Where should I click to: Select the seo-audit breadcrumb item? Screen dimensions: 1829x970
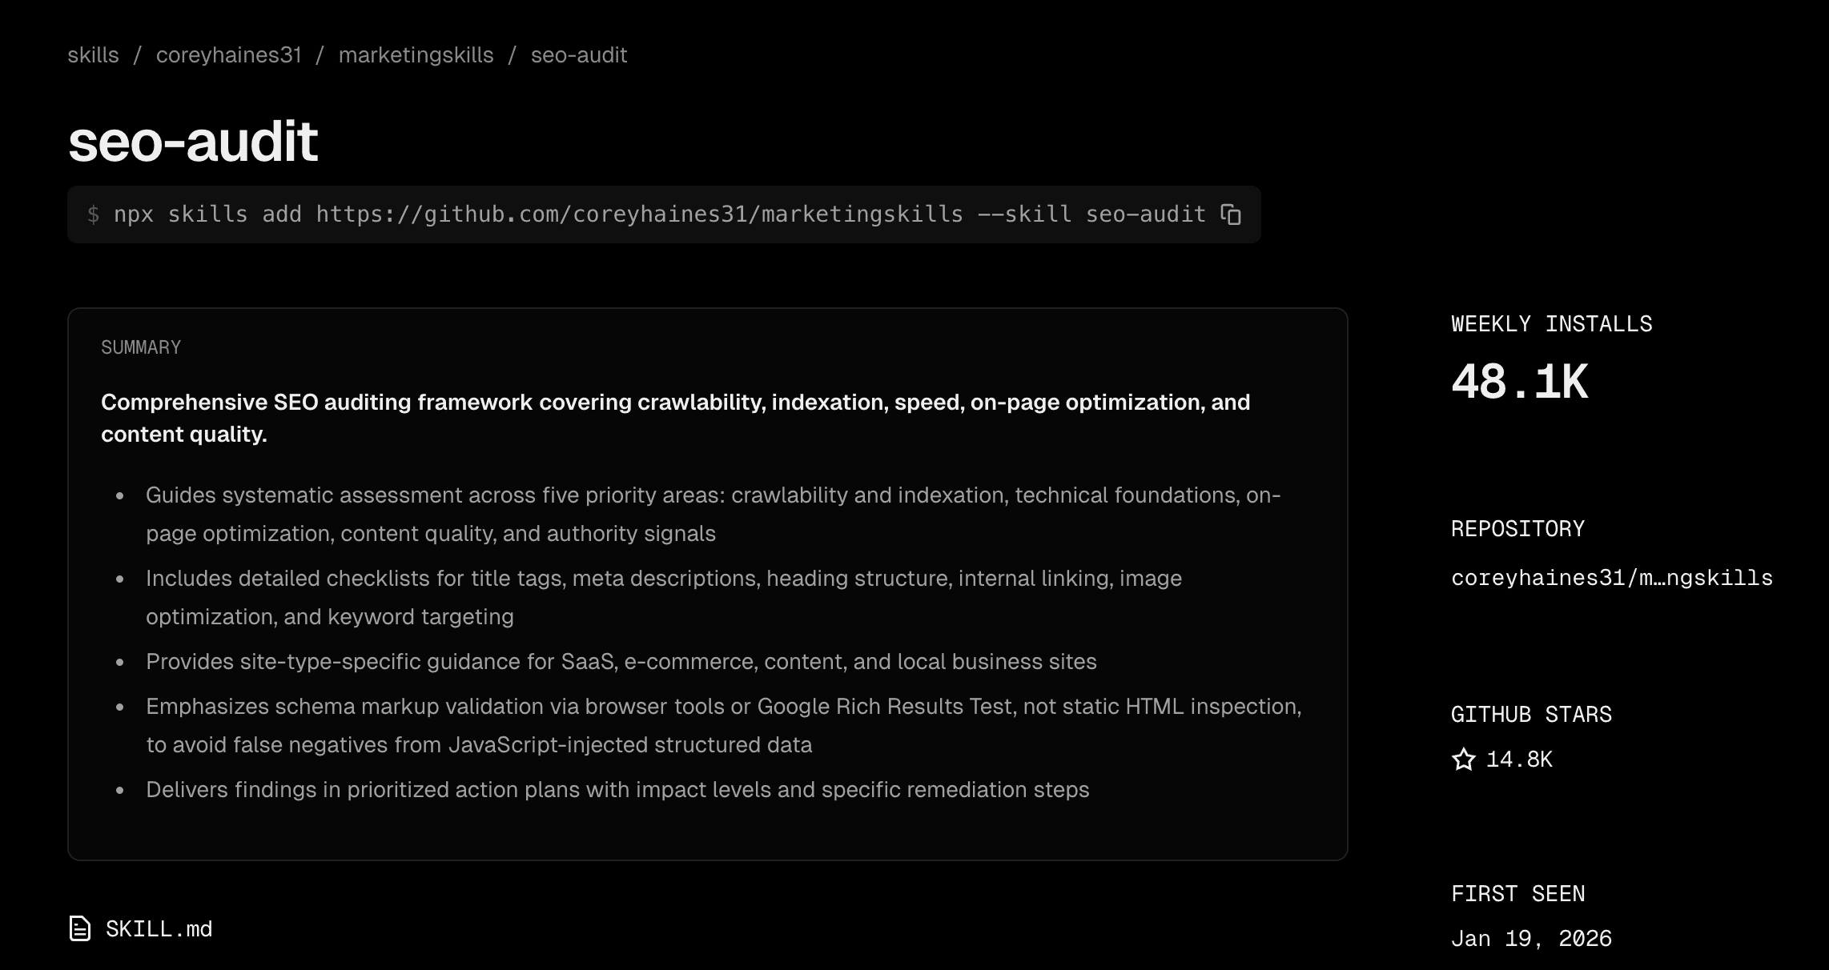coord(578,55)
